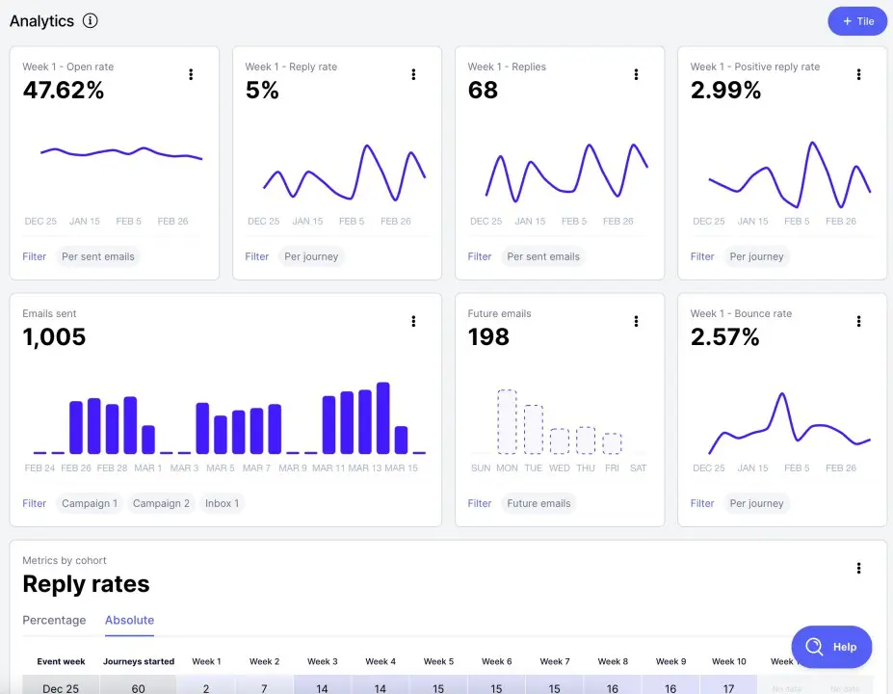Click the Week 1 column header

click(206, 661)
